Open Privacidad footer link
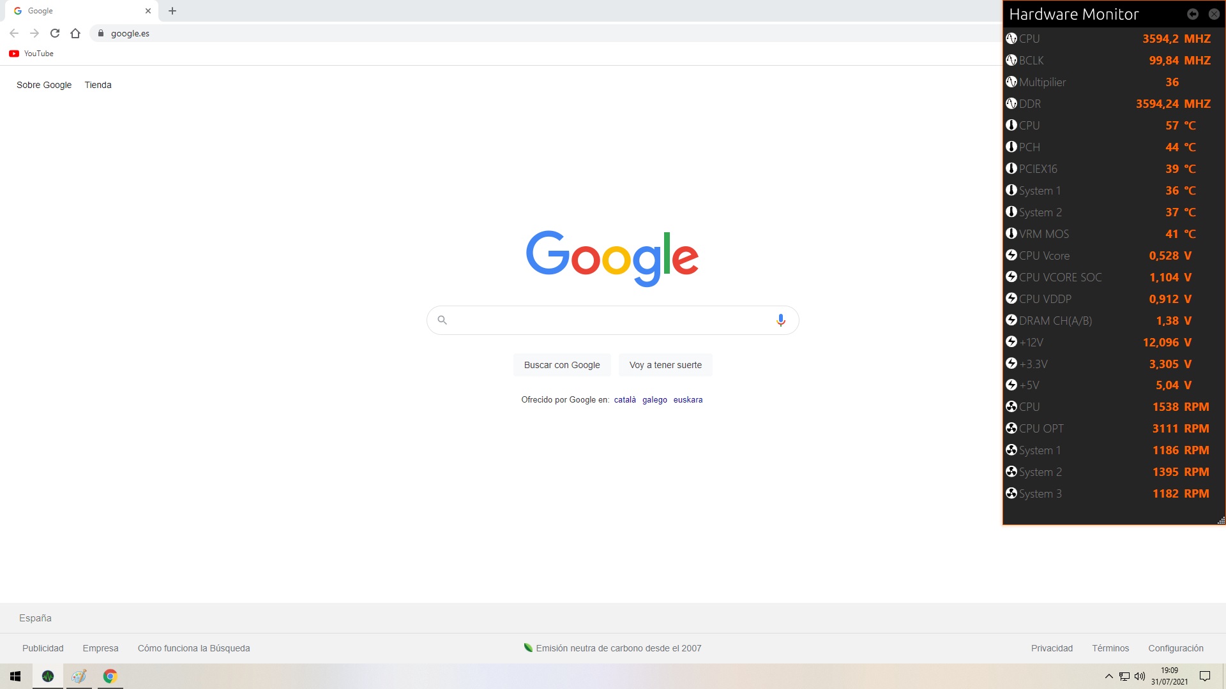Screen dimensions: 1226x689 (1052, 648)
